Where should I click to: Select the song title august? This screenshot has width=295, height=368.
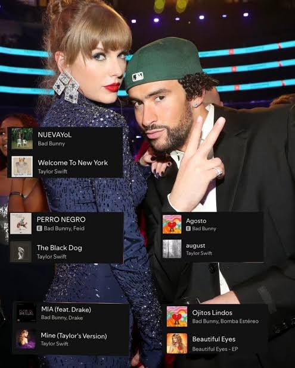(195, 246)
